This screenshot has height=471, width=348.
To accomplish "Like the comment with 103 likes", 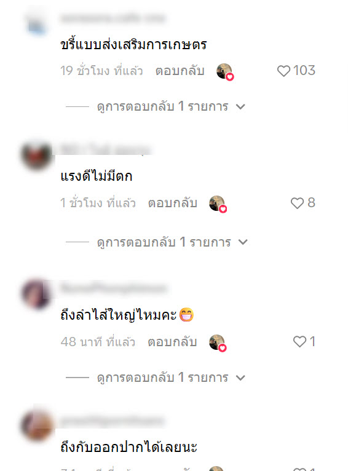I will click(x=283, y=71).
